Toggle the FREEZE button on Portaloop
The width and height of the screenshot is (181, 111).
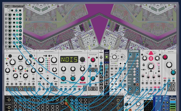(9, 10)
